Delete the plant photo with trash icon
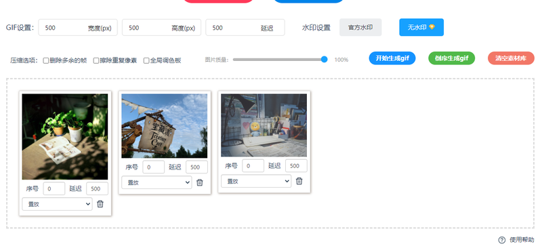Screen dimensions: 542x248 [100, 204]
